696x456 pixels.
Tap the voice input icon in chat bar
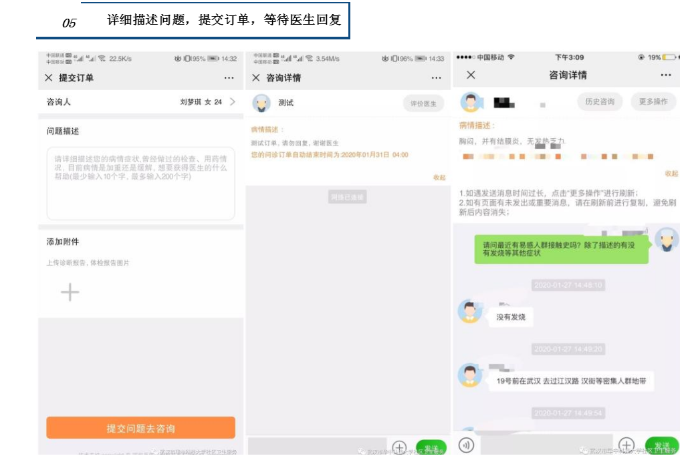(466, 445)
